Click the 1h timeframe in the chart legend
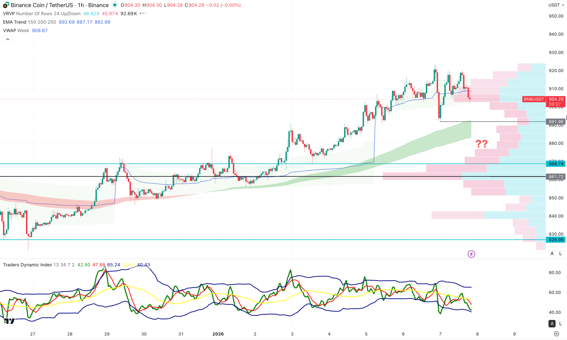The width and height of the screenshot is (567, 340). tap(80, 5)
